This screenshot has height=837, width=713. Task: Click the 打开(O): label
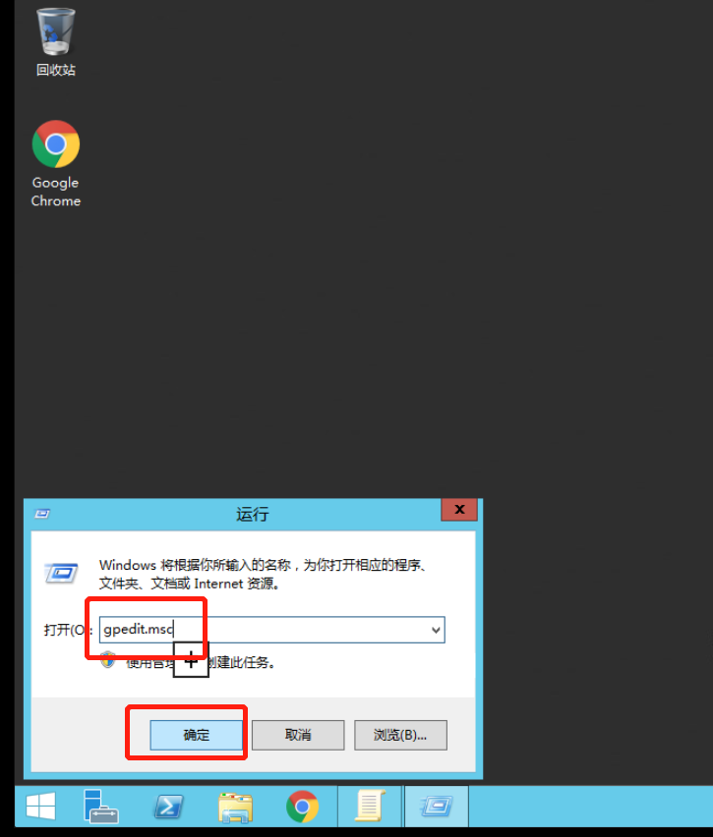click(x=68, y=630)
